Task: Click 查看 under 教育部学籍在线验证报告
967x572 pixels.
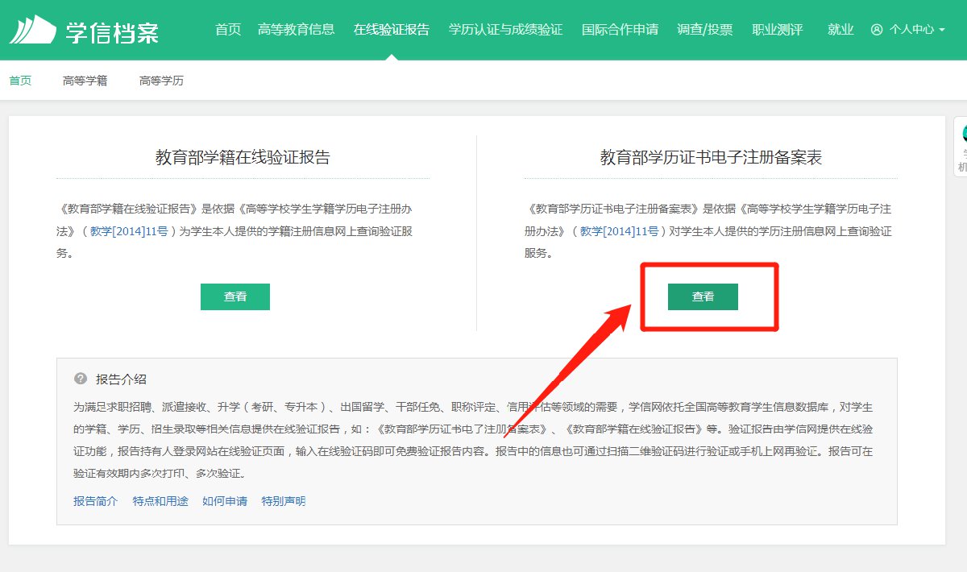Action: (235, 296)
